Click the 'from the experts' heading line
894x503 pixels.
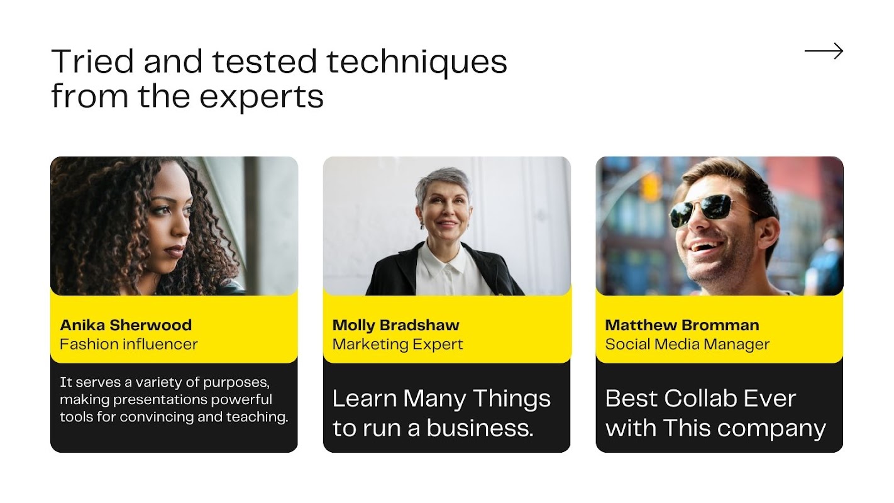187,97
